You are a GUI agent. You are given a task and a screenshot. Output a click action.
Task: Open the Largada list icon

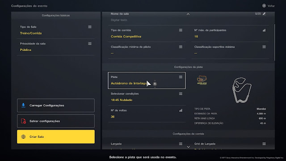[x=181, y=144]
